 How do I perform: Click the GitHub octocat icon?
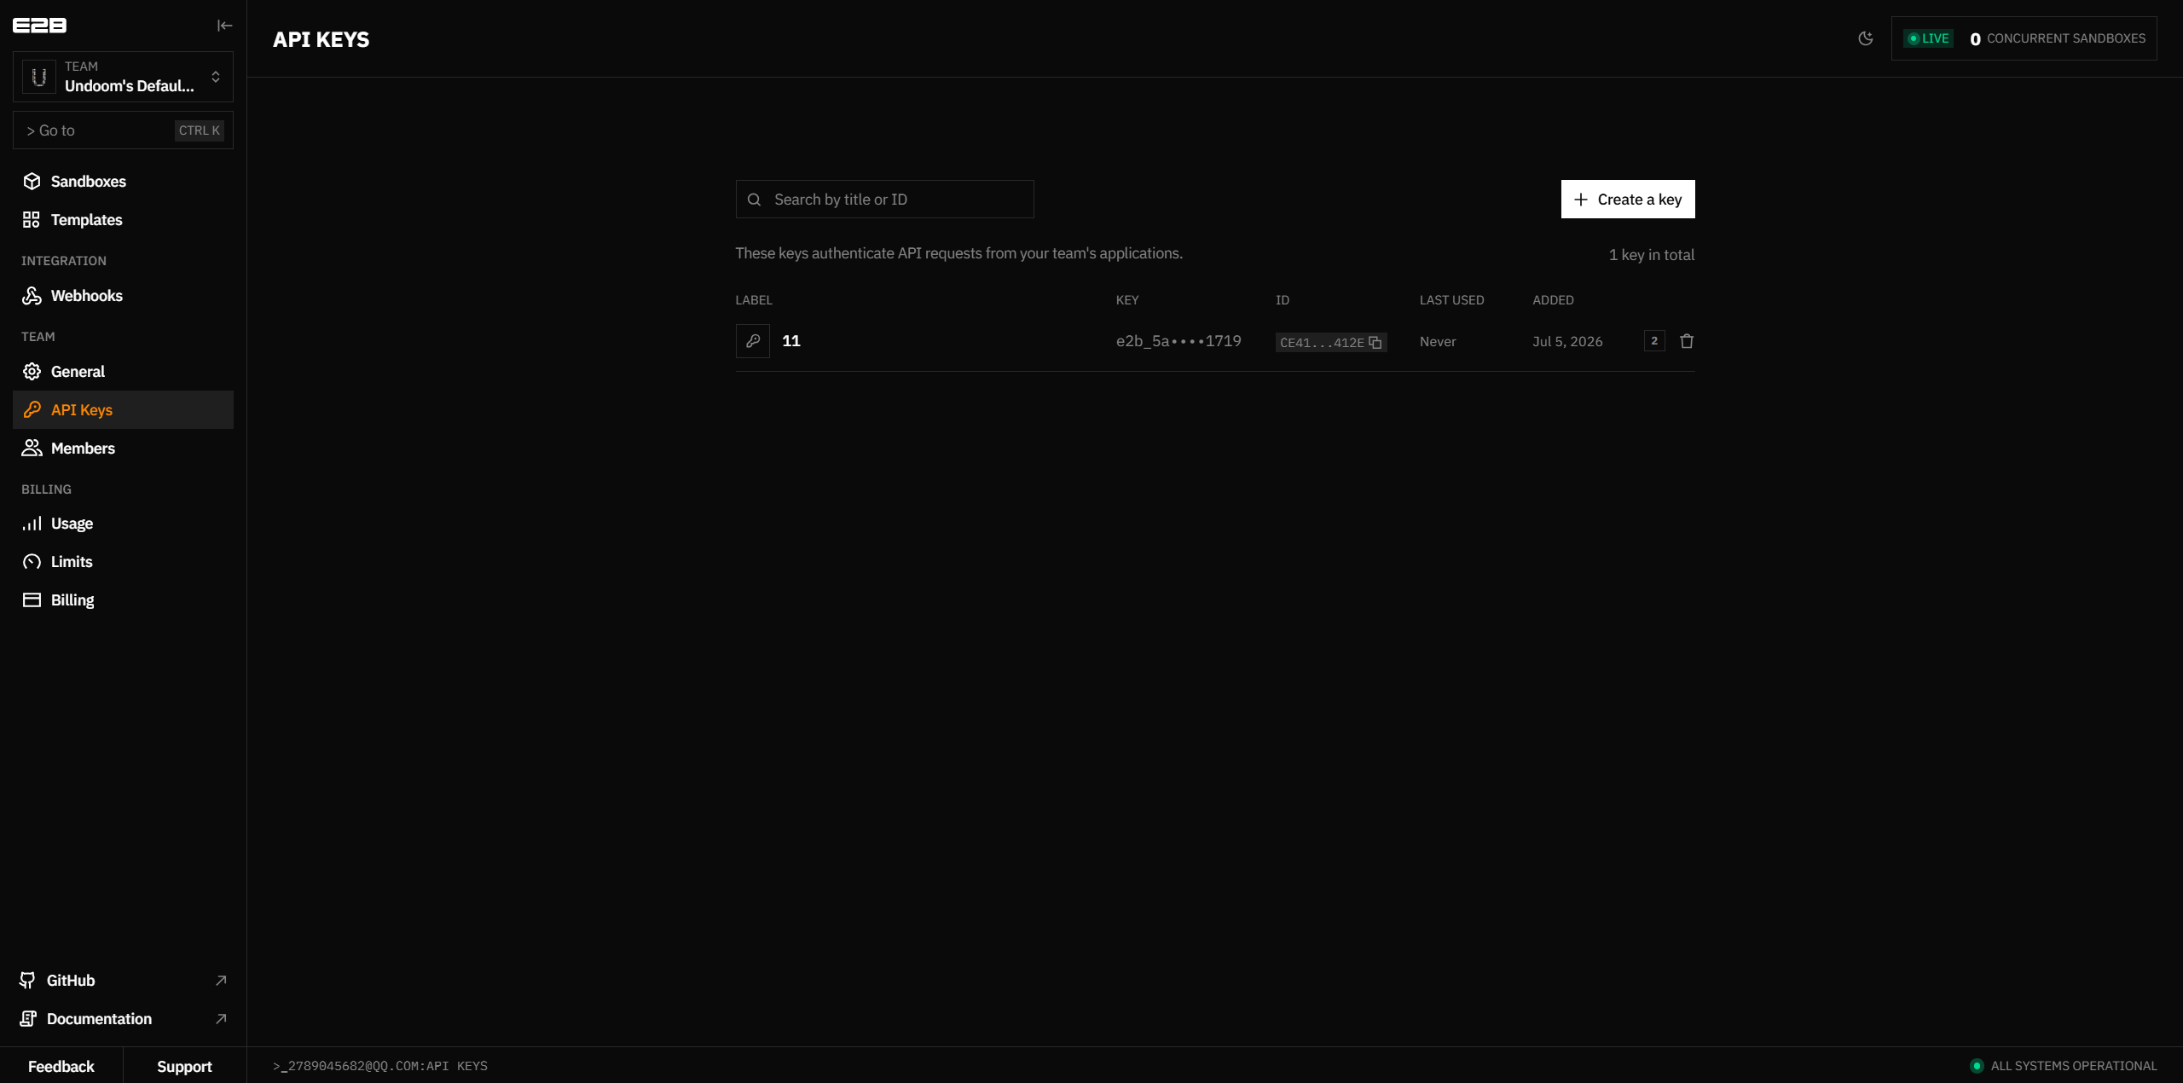28,981
